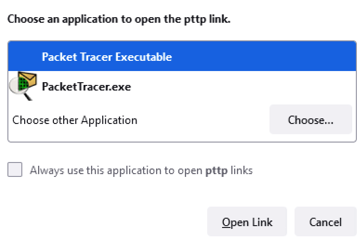
Task: Click the word 'links' after pttp
Action: tap(242, 171)
